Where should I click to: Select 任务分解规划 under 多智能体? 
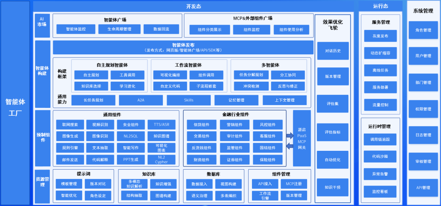tap(251, 75)
